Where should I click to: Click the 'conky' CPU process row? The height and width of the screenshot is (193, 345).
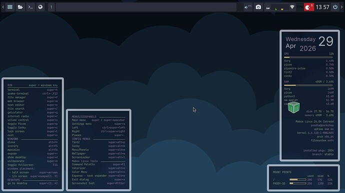[308, 76]
